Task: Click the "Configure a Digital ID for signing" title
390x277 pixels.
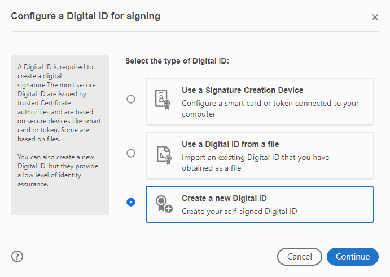Action: (86, 16)
